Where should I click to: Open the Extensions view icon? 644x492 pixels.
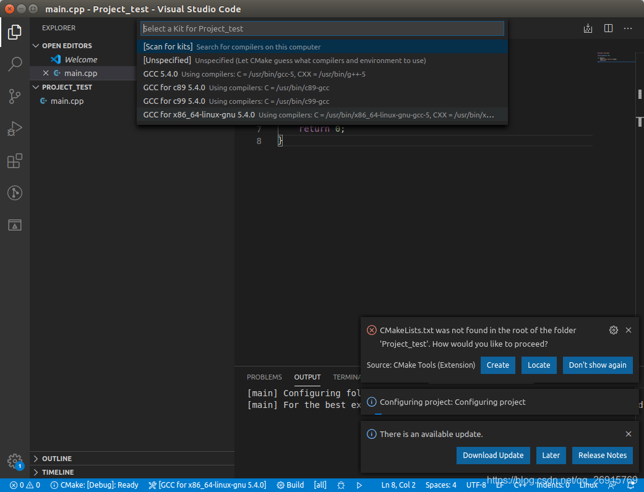point(15,161)
